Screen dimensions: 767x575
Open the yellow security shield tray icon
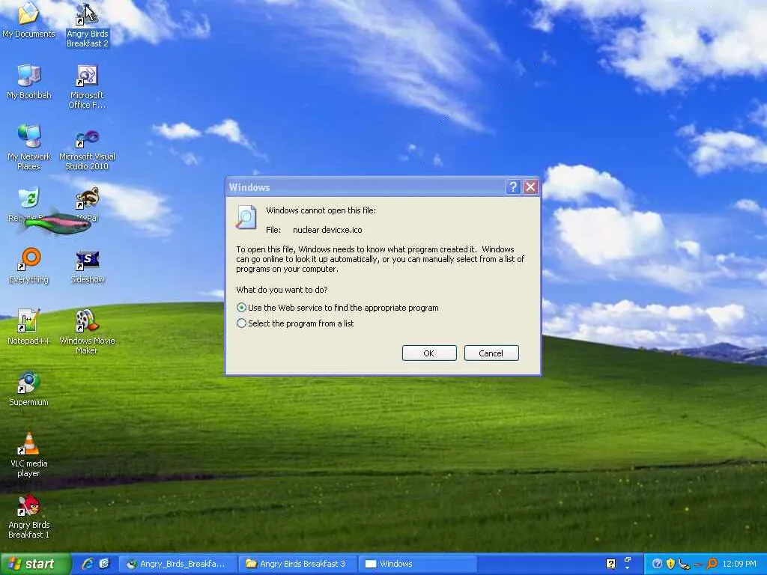(x=670, y=564)
